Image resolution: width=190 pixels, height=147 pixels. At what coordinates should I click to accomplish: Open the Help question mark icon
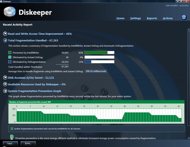click(x=184, y=17)
